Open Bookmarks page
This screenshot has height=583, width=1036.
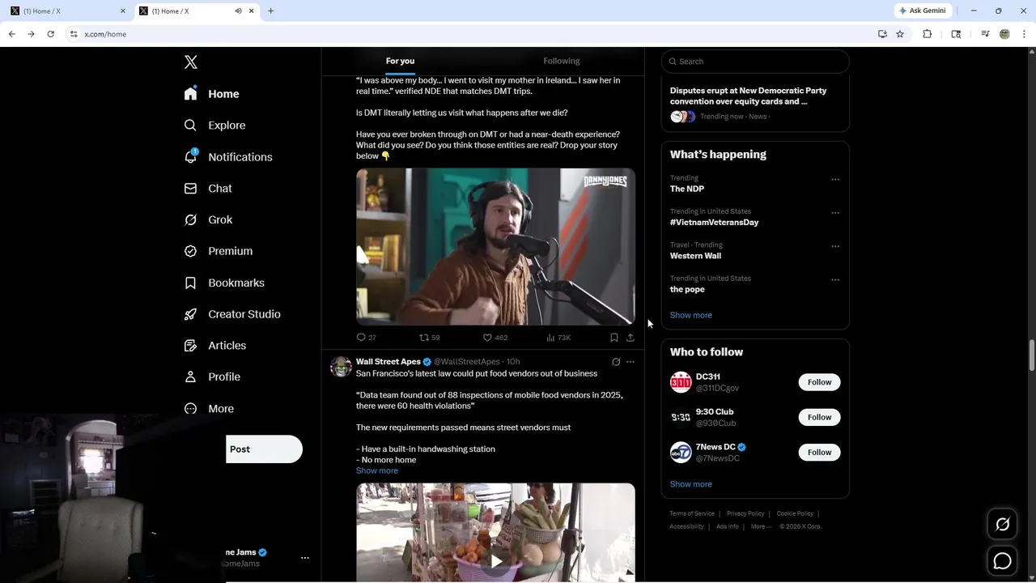click(224, 283)
